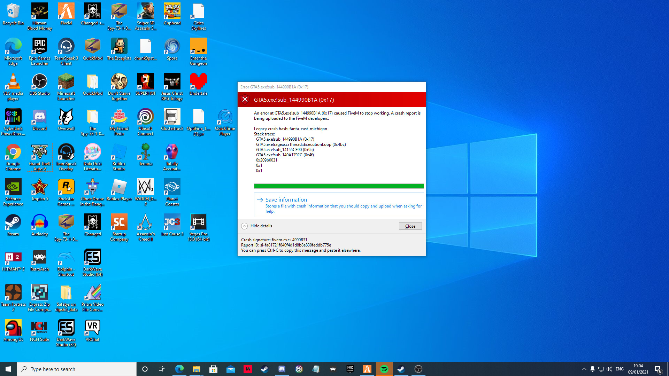Open the volume control in tray
The image size is (669, 376).
[609, 369]
